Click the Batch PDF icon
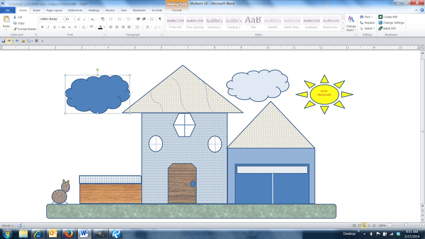The width and height of the screenshot is (425, 239). (x=380, y=28)
